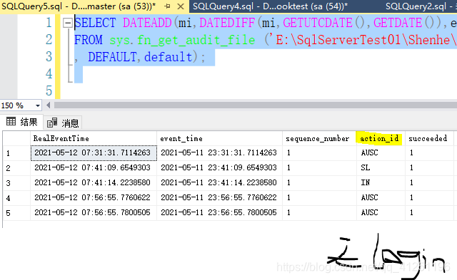Pin the SQLQuery5.sql tab

(167, 6)
